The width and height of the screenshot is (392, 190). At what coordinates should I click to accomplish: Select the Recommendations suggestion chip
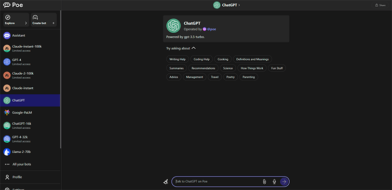pos(203,68)
